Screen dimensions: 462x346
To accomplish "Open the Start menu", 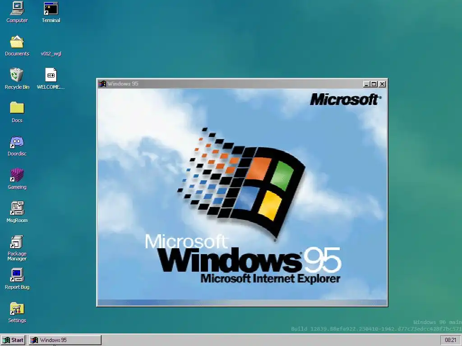I will pos(13,340).
